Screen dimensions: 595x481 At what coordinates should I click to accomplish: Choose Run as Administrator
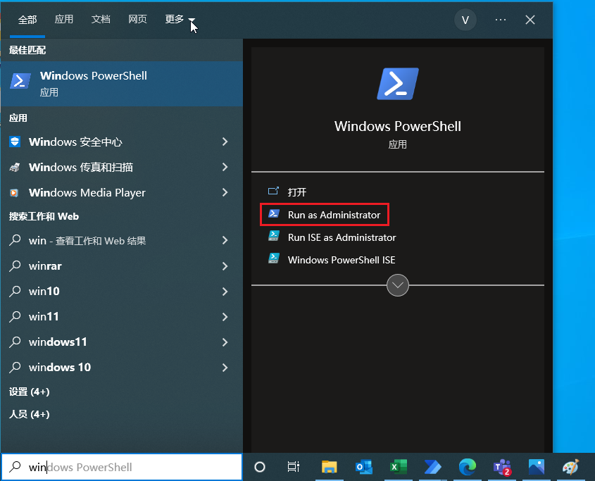(325, 215)
